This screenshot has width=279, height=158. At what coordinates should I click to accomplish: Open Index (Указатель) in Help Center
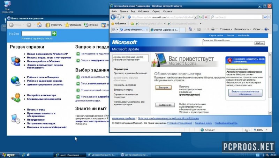(x=54, y=25)
